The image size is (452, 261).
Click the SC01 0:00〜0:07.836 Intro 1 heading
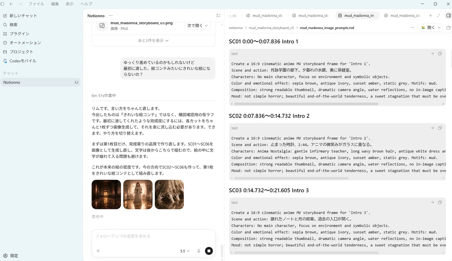(264, 41)
